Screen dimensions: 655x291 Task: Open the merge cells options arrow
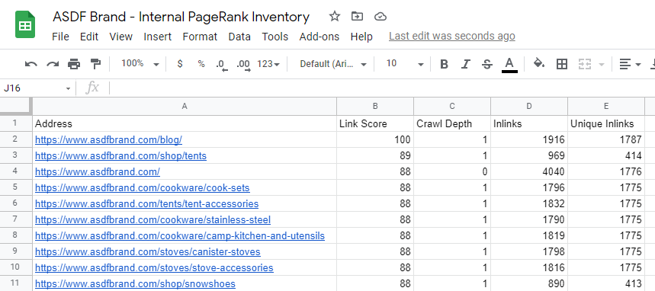[x=602, y=64]
